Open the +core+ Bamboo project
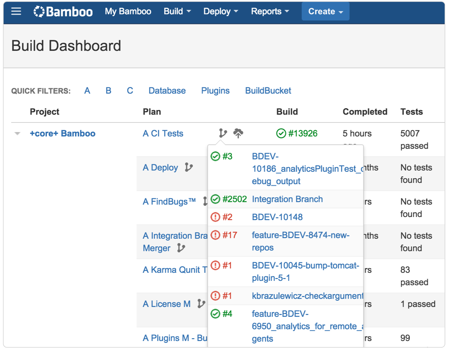This screenshot has width=449, height=351. coord(63,133)
